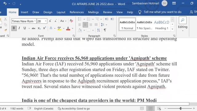Viewport: 197px width, 111px height.
Task: Click the Undo arrow in the title bar
Action: 5,3
